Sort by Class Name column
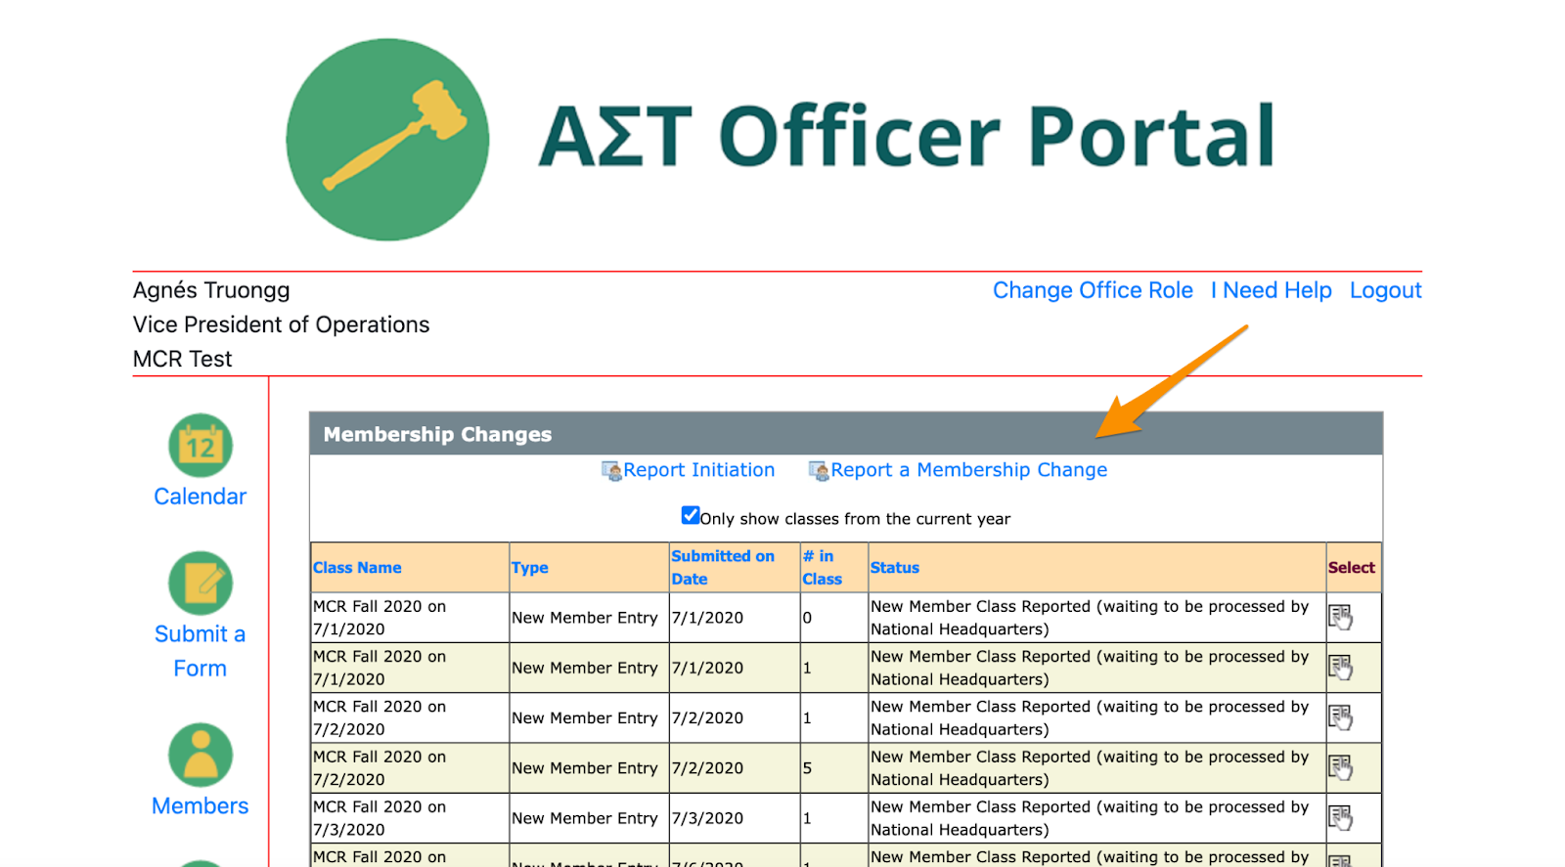This screenshot has width=1565, height=867. click(x=357, y=568)
